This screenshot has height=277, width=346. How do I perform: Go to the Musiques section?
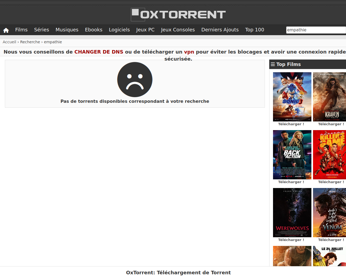click(67, 30)
